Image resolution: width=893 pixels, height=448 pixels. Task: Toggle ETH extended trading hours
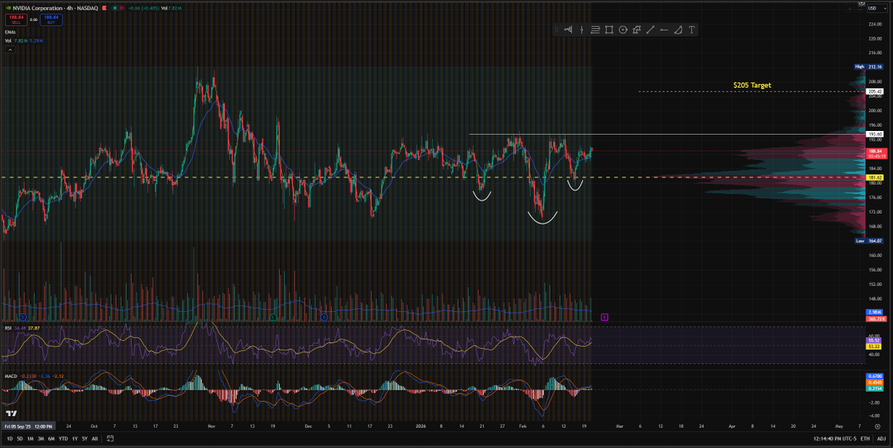point(864,439)
